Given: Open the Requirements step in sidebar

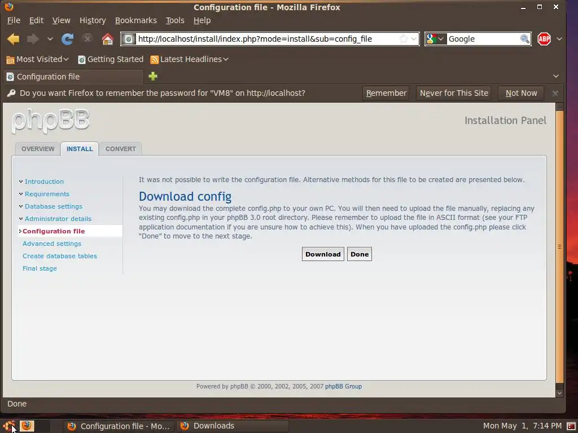Looking at the screenshot, I should pyautogui.click(x=47, y=194).
